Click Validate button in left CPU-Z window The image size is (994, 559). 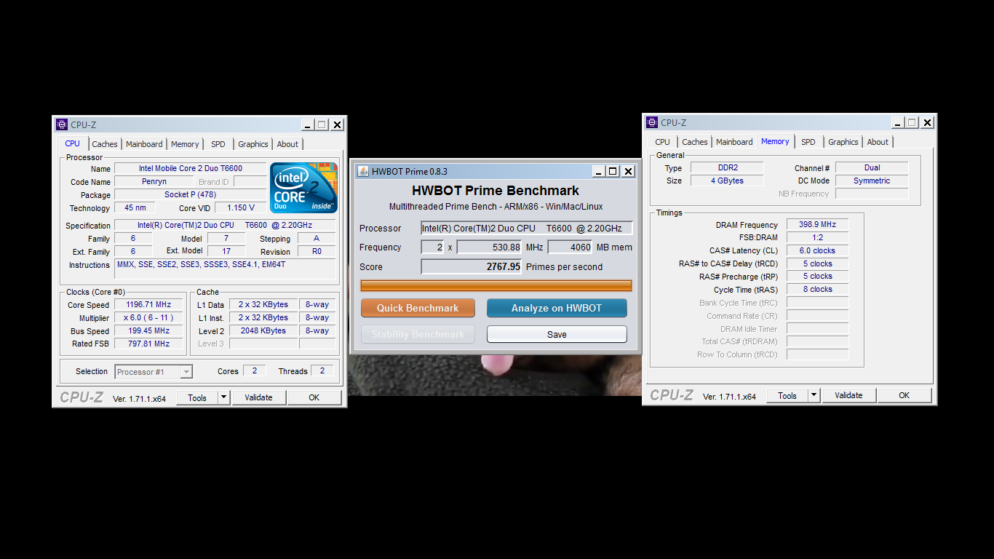[258, 397]
